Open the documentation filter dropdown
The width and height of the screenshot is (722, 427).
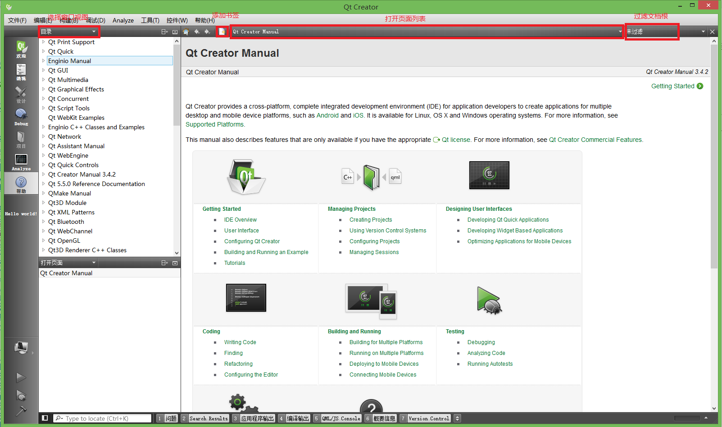666,32
